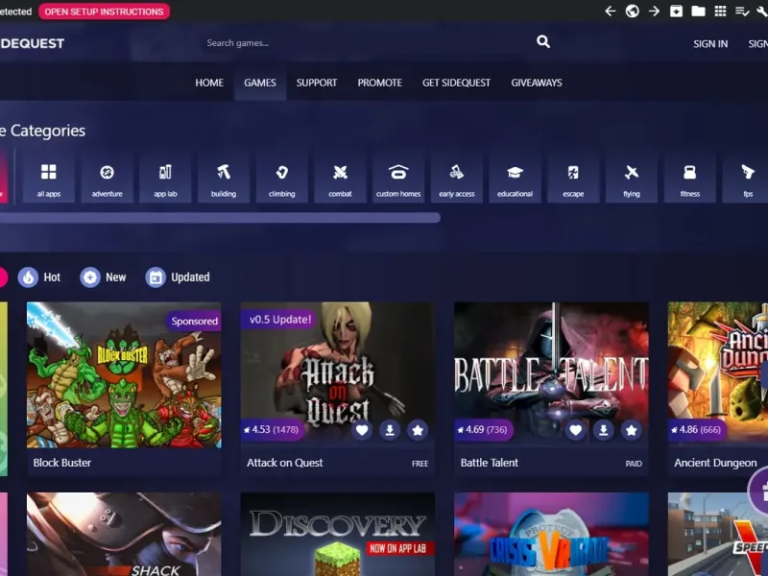Download Attack on Quest via download icon
The height and width of the screenshot is (576, 768).
[390, 430]
